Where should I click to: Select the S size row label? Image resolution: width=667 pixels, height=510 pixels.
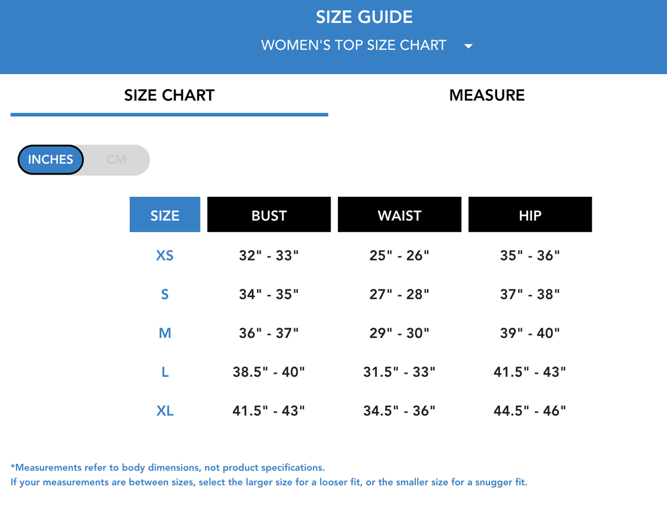165,295
